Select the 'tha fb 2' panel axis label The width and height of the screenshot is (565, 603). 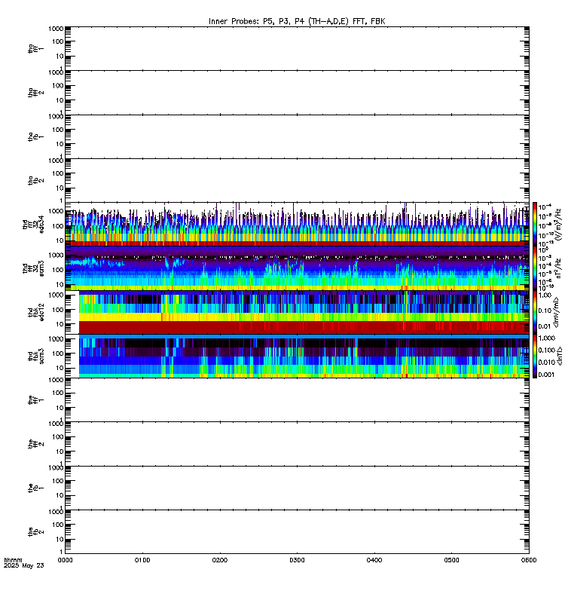tap(35, 180)
